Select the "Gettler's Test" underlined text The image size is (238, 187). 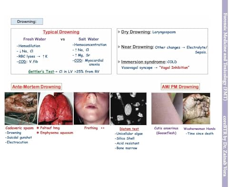(x=41, y=72)
